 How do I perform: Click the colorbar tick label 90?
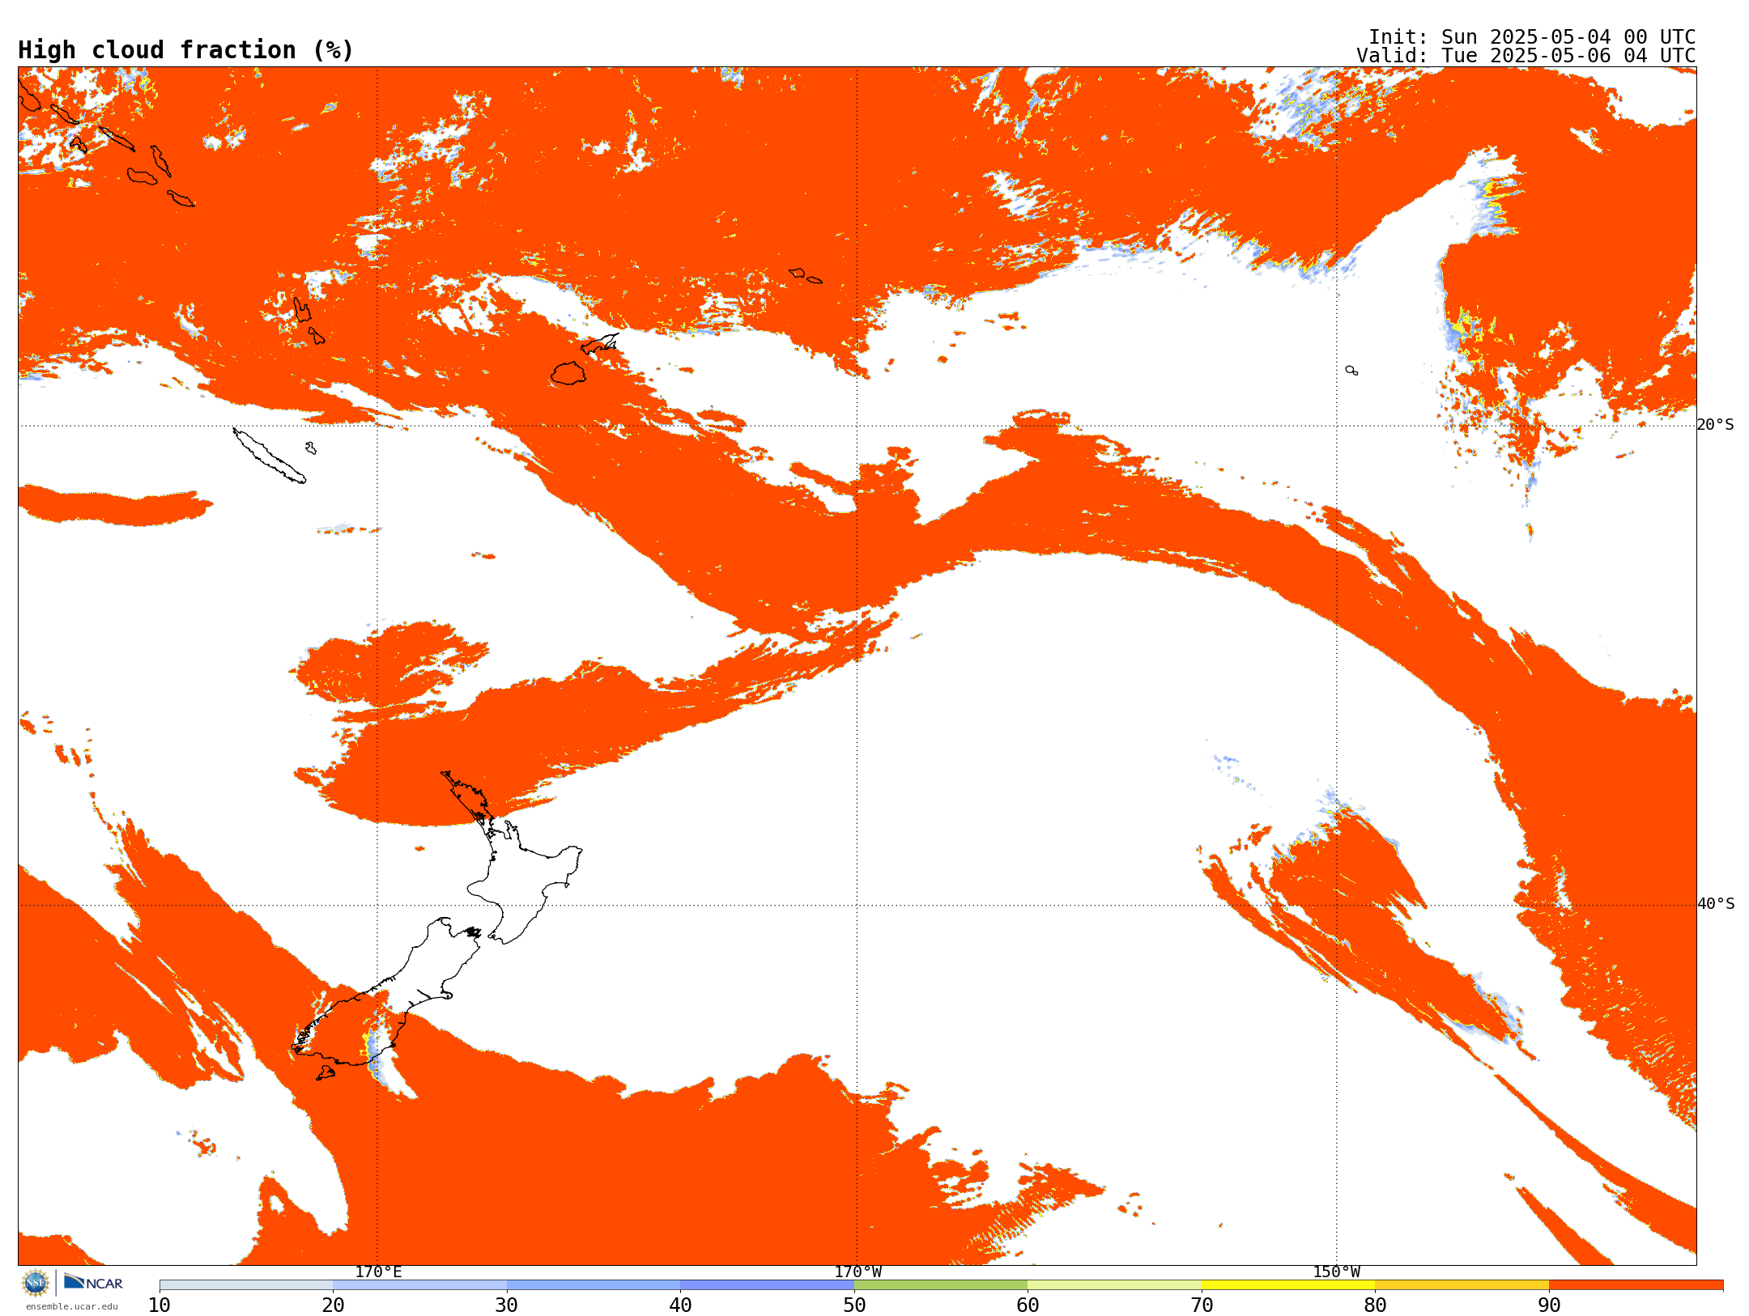click(x=1549, y=1305)
